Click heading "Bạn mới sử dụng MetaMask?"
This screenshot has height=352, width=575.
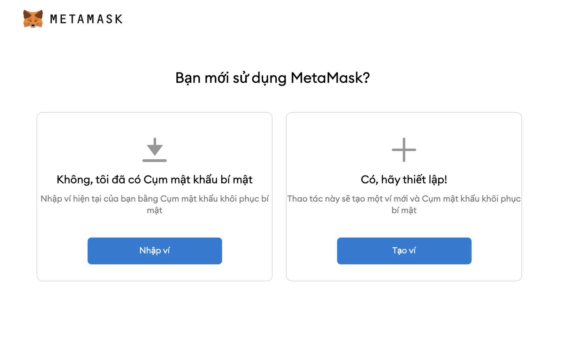272,78
